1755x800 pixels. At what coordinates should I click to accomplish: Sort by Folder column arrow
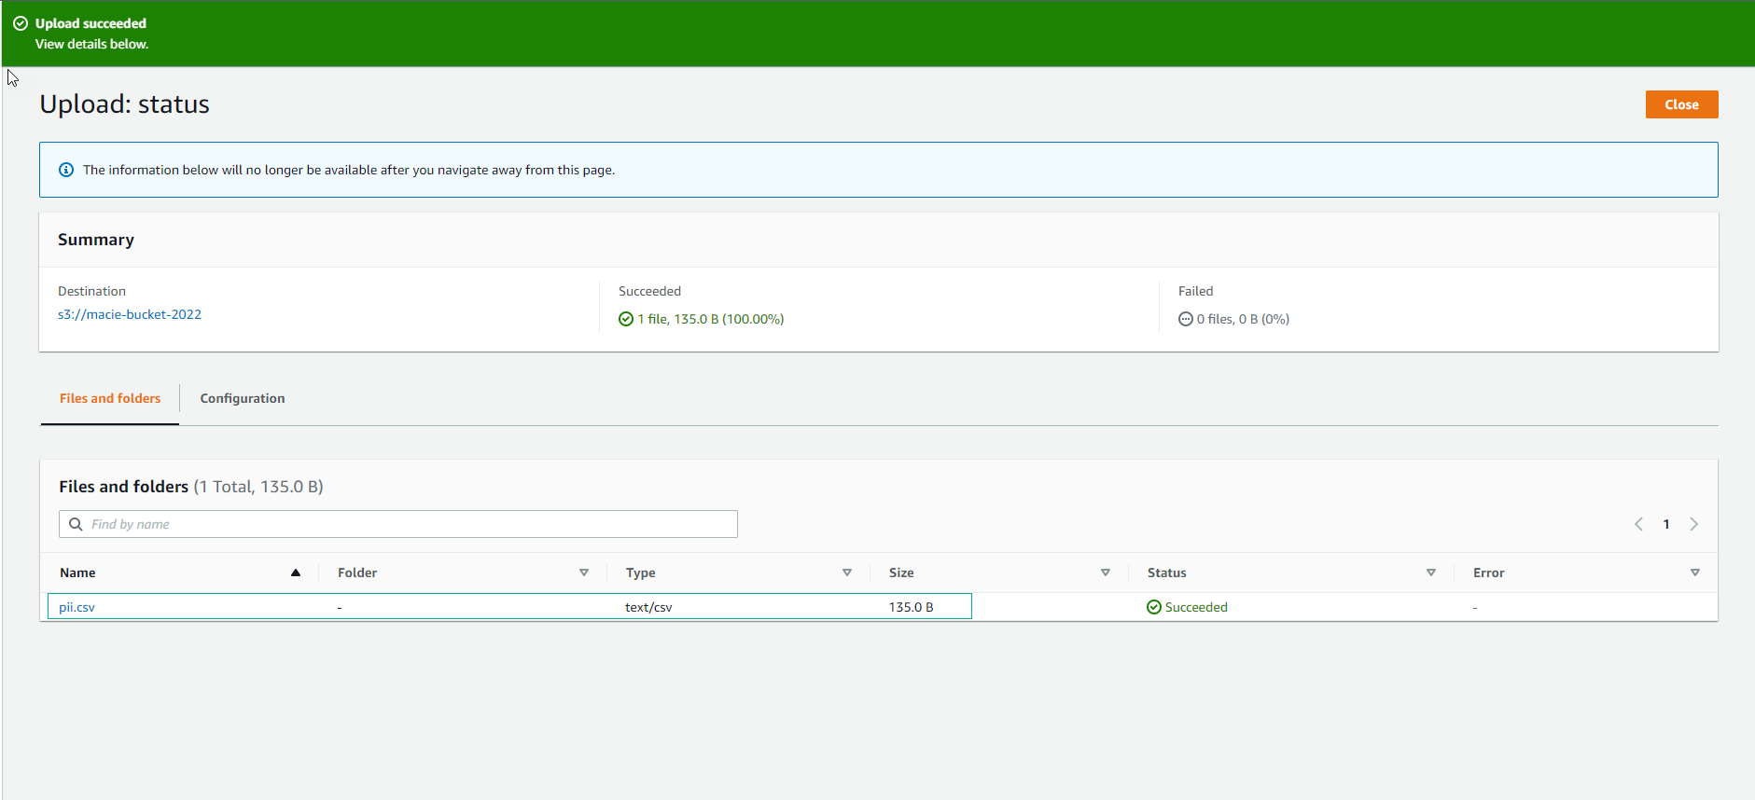[x=584, y=572]
